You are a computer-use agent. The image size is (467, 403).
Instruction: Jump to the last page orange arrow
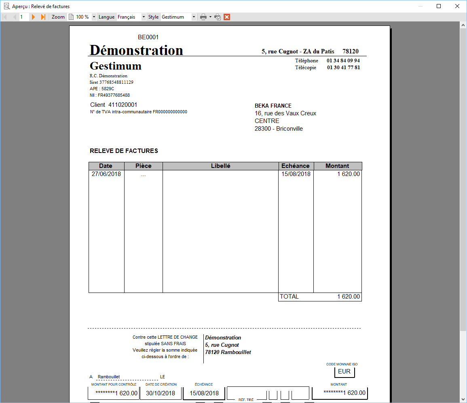pos(43,17)
